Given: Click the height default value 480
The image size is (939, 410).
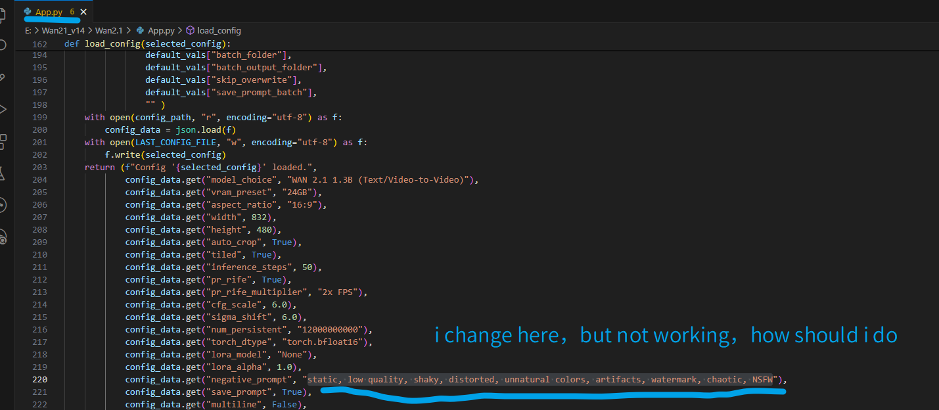Looking at the screenshot, I should (x=264, y=230).
